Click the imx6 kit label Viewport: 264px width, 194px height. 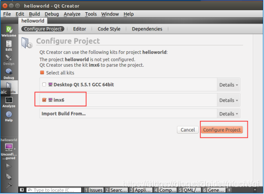59,100
